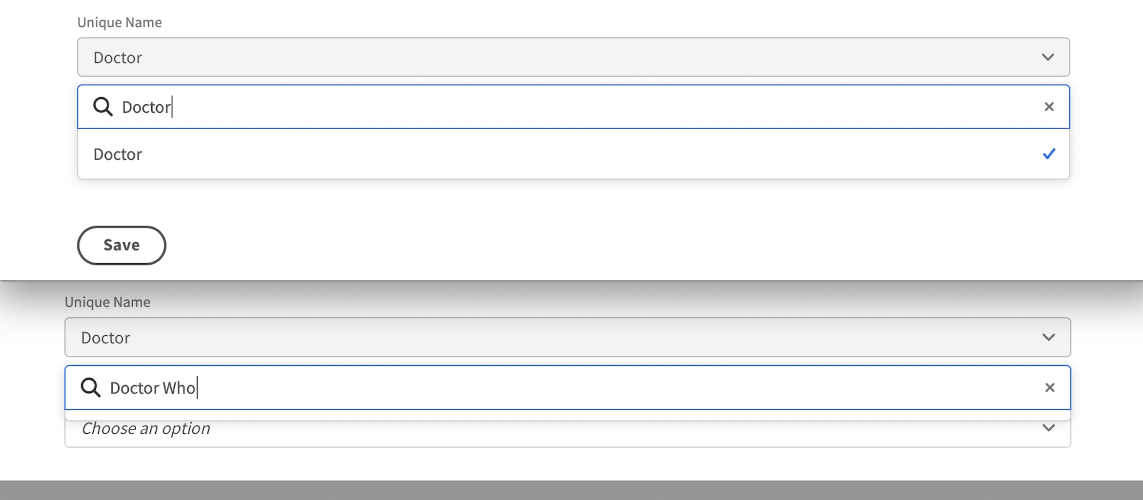Viewport: 1143px width, 500px height.
Task: Click the X to clear the Doctor Who search
Action: pos(1050,387)
